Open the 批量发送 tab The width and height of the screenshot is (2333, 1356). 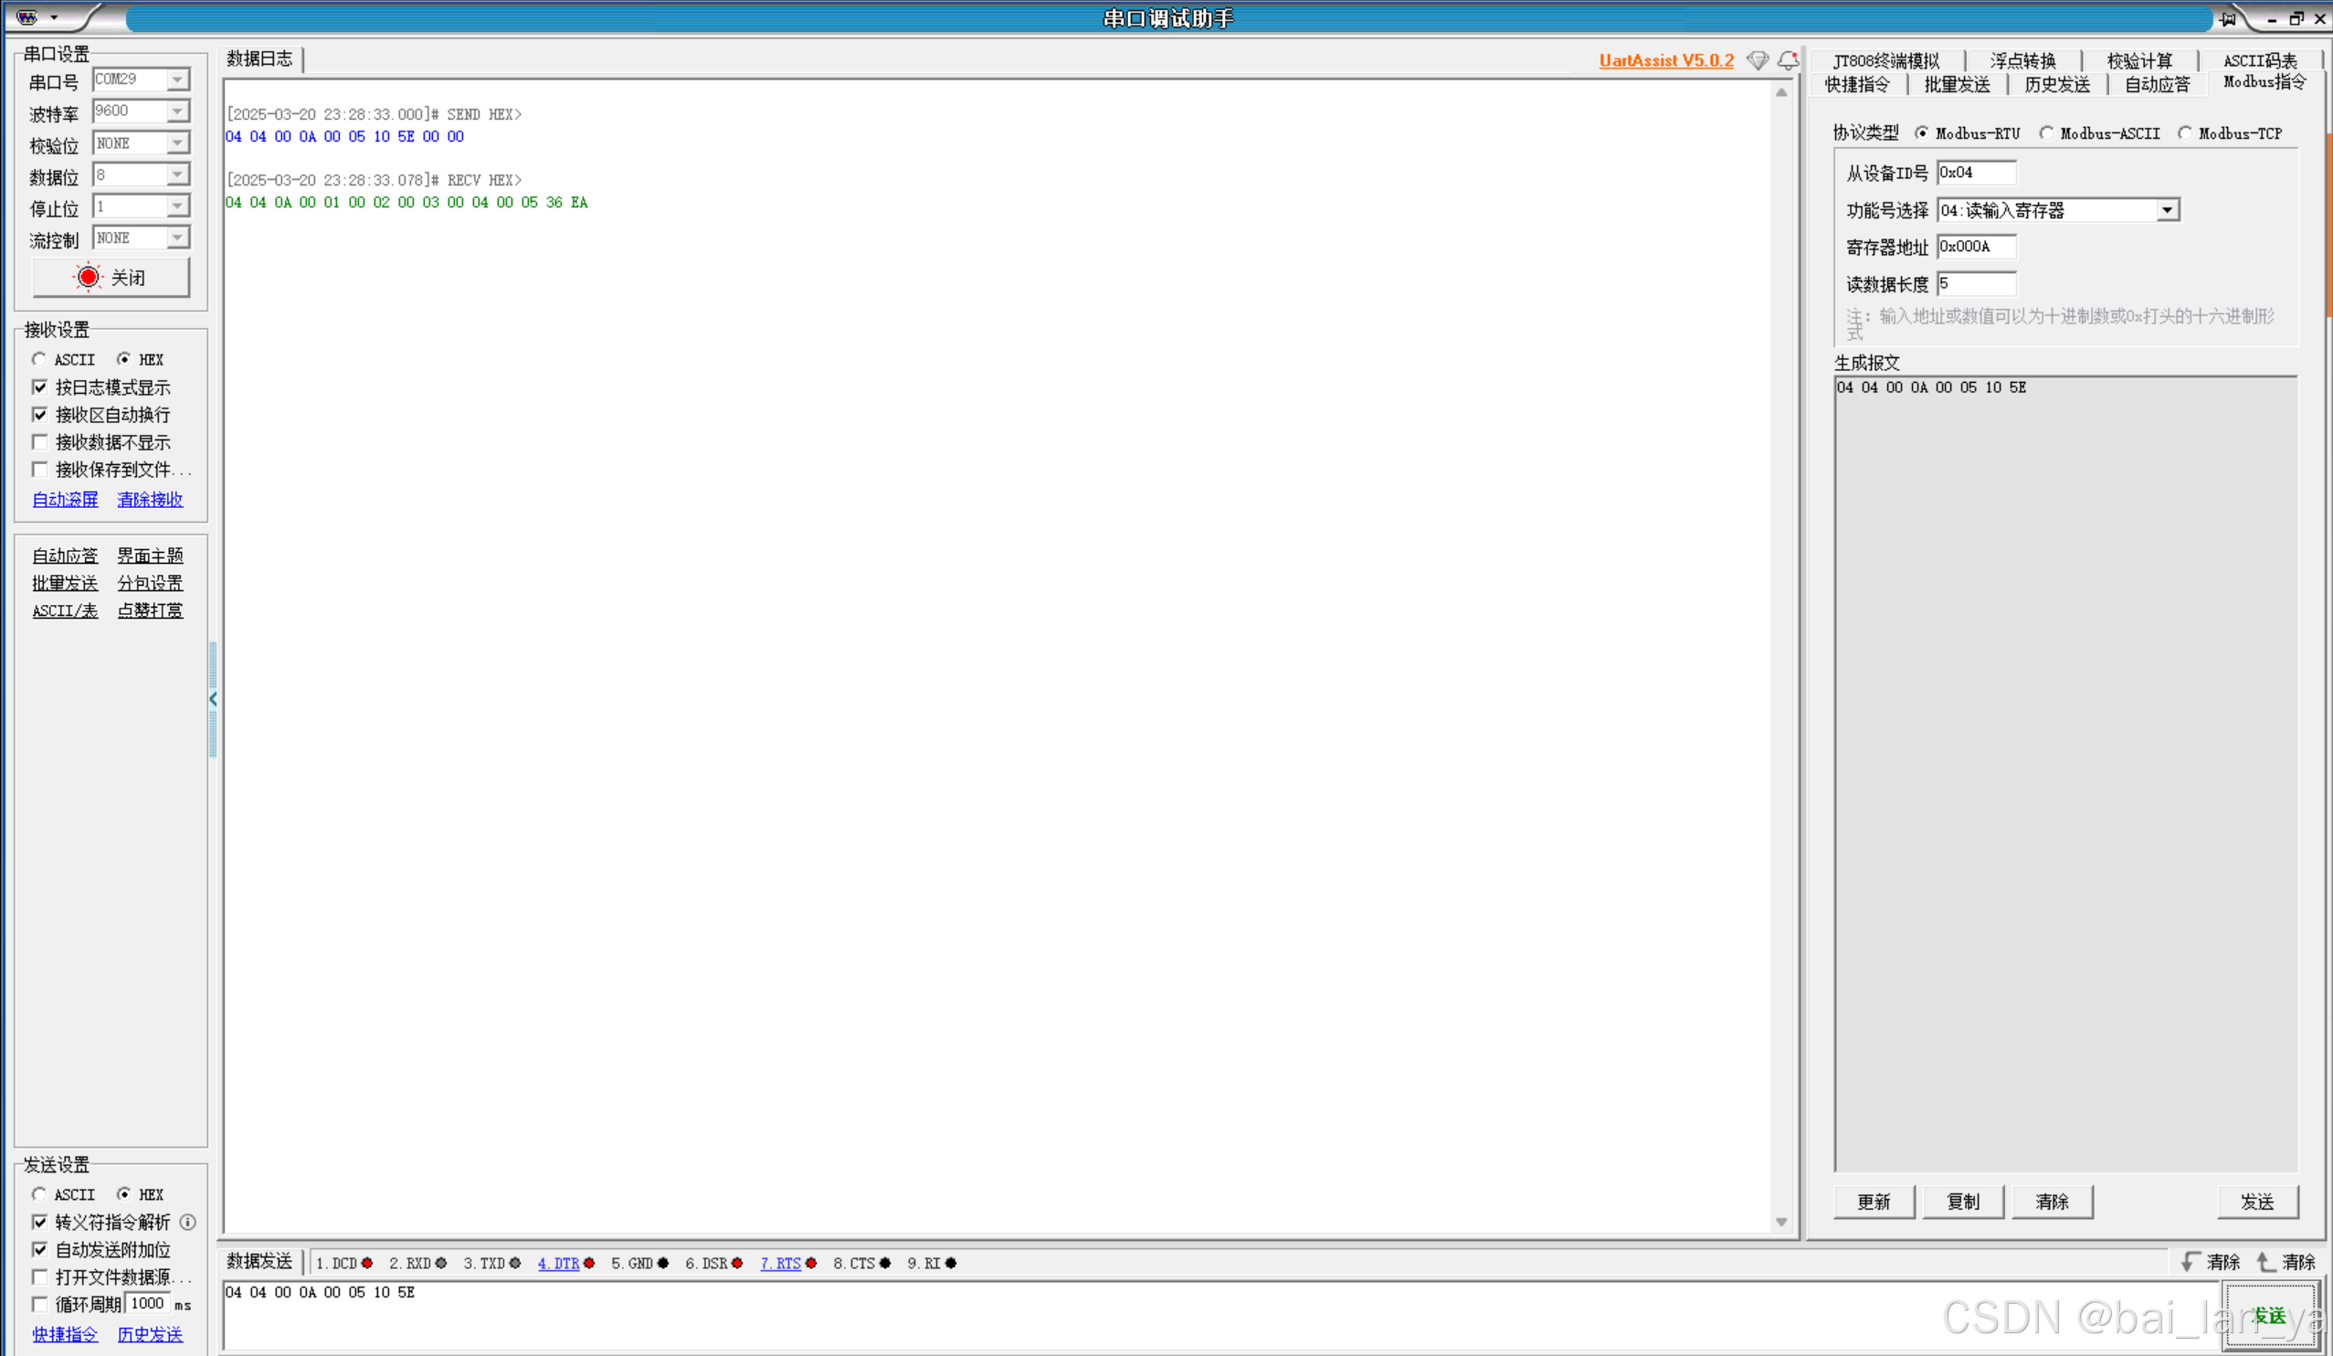click(1957, 85)
